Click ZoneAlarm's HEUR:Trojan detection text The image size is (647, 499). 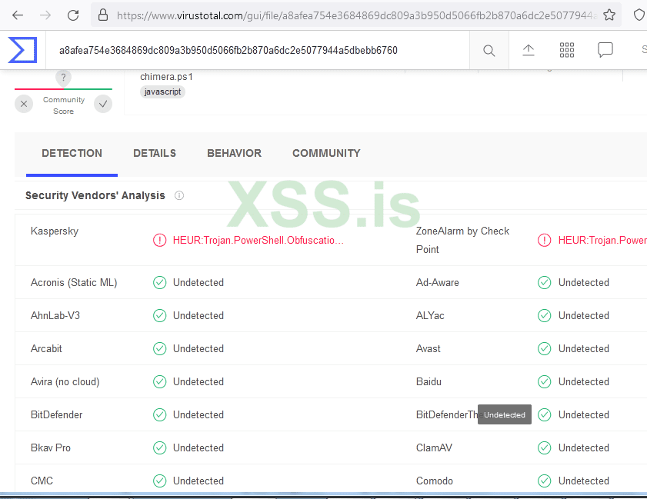pos(602,241)
